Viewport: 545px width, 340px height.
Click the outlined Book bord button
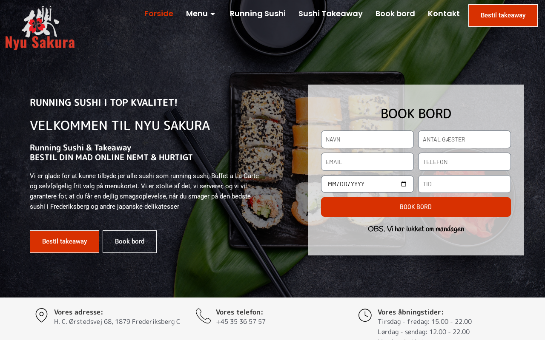(x=129, y=241)
